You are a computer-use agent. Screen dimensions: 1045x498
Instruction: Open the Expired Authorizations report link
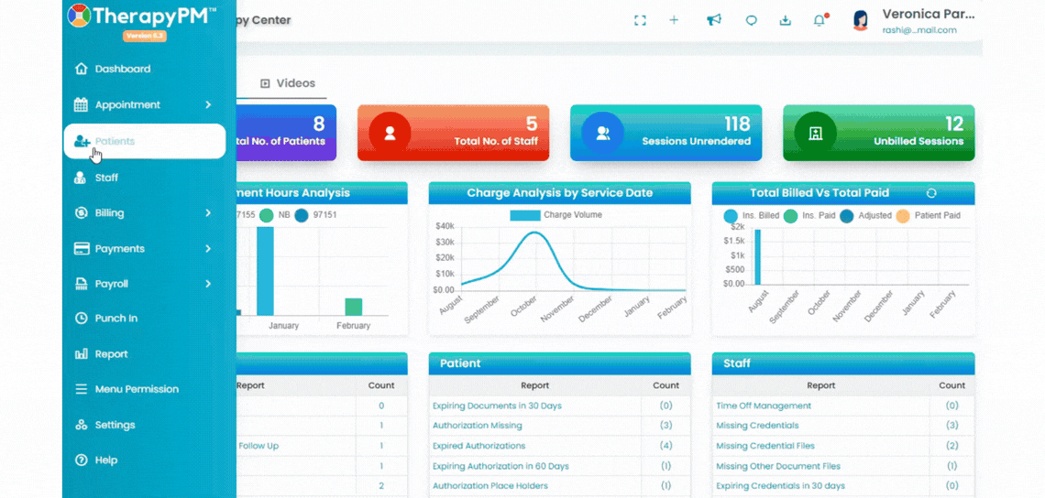pyautogui.click(x=478, y=446)
